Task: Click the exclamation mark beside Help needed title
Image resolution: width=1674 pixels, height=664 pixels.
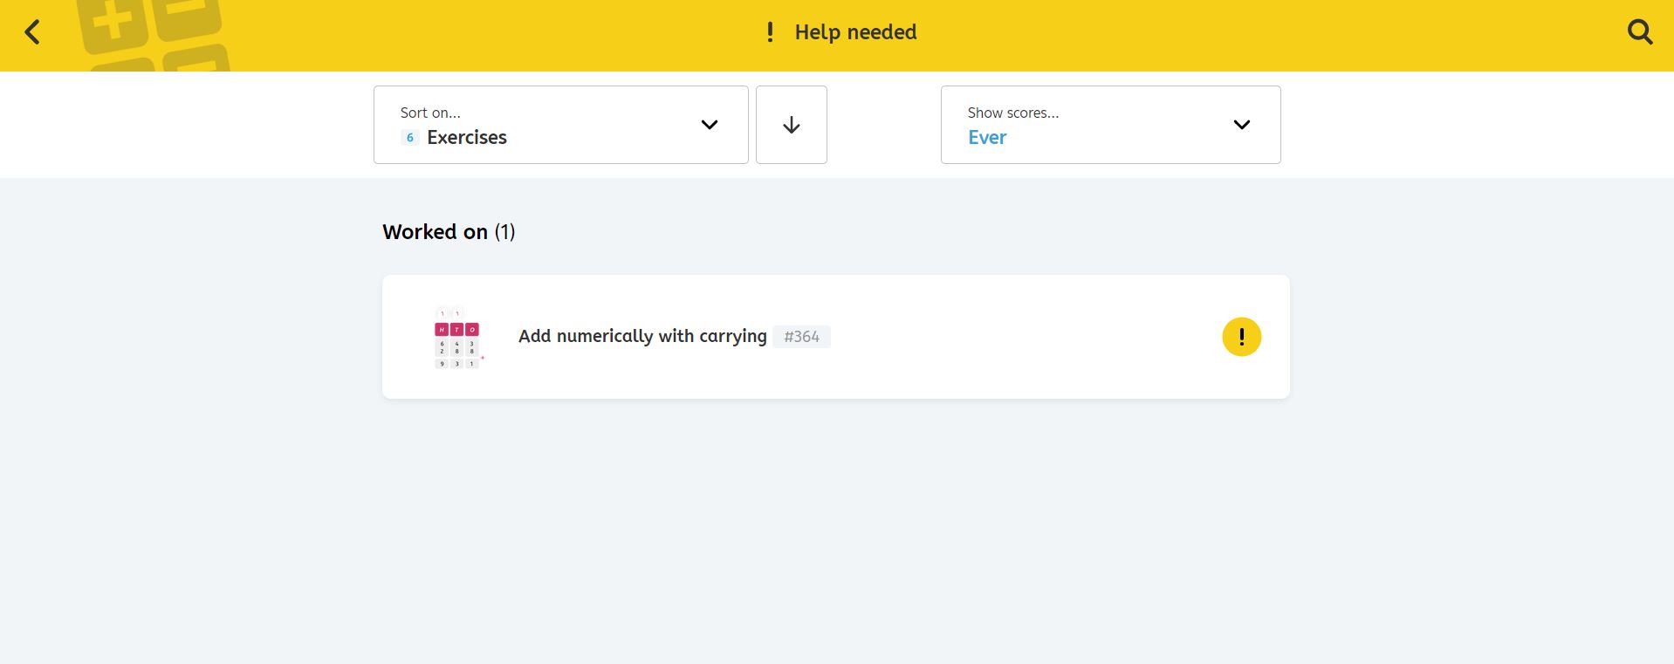Action: pos(770,32)
